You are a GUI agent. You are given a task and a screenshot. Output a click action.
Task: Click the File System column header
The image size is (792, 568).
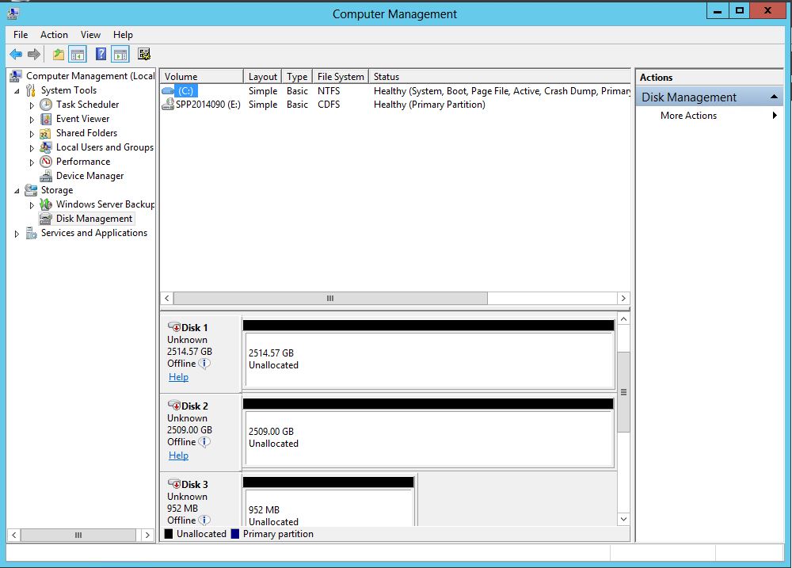coord(341,77)
